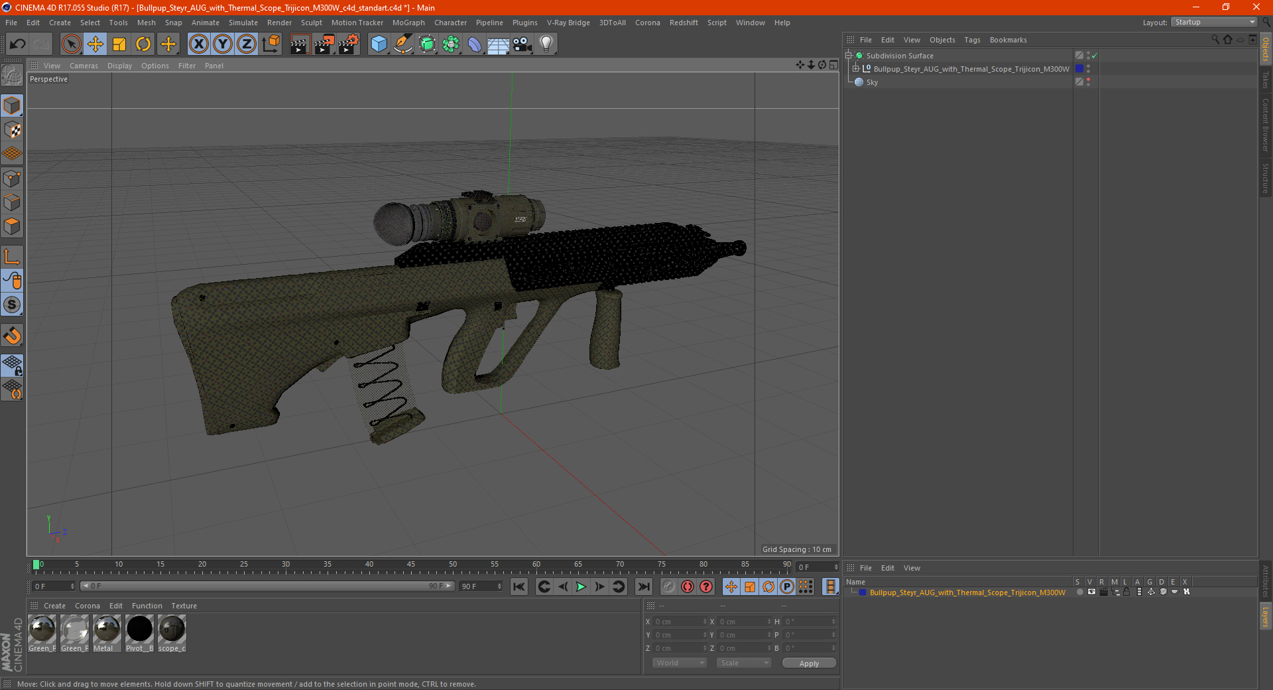
Task: Go to start of animation
Action: [519, 586]
